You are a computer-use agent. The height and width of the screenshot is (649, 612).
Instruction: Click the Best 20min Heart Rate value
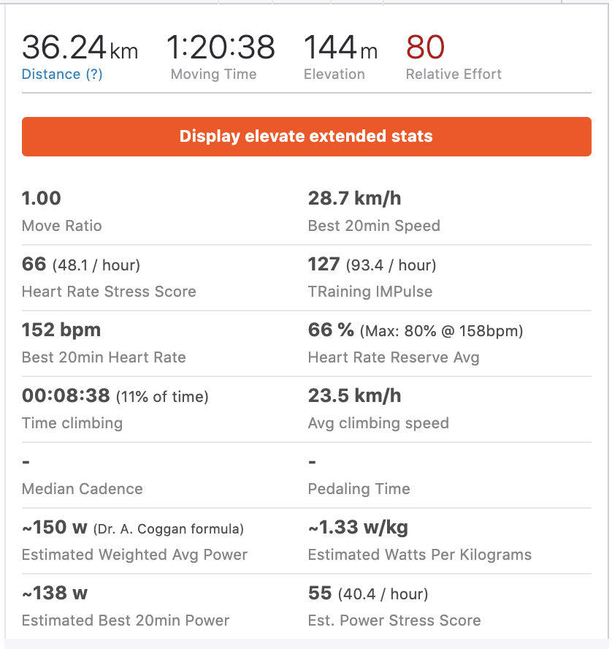pos(61,330)
